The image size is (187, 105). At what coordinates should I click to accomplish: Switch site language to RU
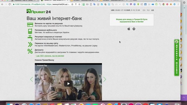[148, 10]
